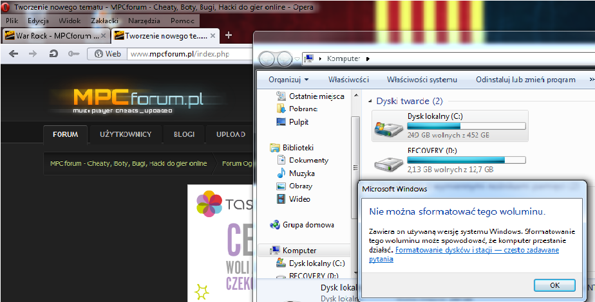This screenshot has width=595, height=302.
Task: Collapse the Dyski twarde (2) group
Action: [370, 101]
